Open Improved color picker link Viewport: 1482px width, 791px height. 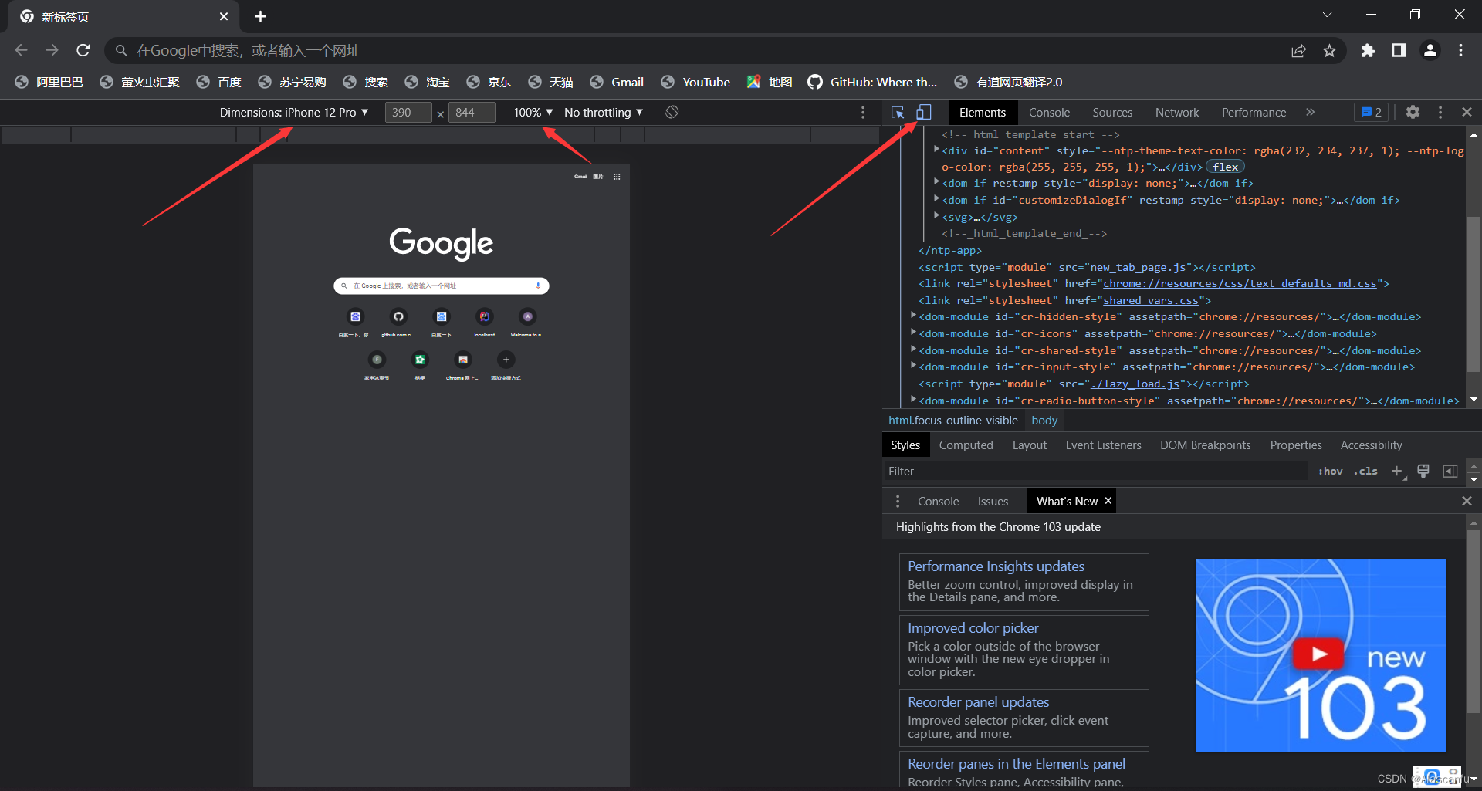pyautogui.click(x=973, y=628)
